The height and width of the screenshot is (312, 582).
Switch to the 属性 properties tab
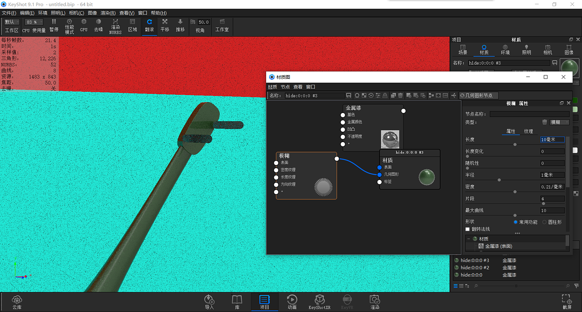(x=510, y=131)
